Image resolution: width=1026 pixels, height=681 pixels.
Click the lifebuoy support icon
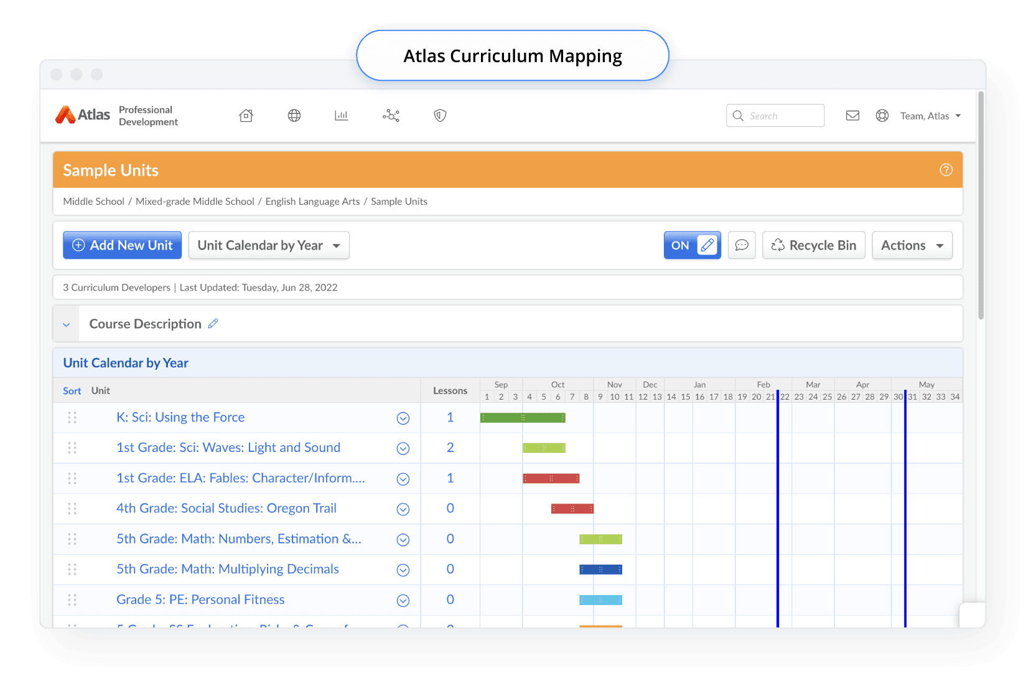[882, 116]
